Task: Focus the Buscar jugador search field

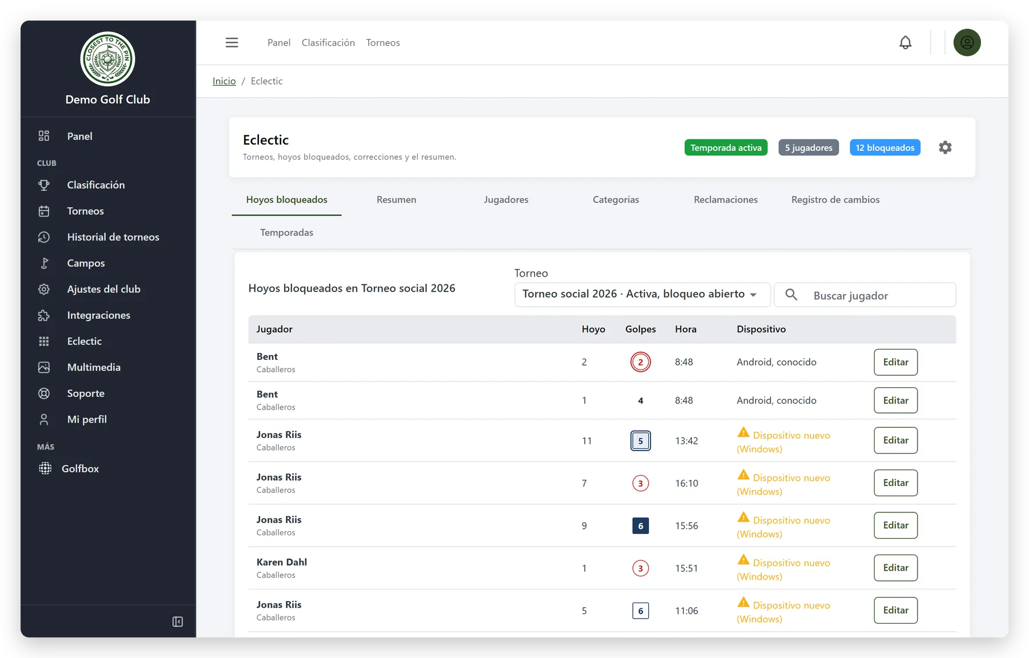Action: (865, 295)
